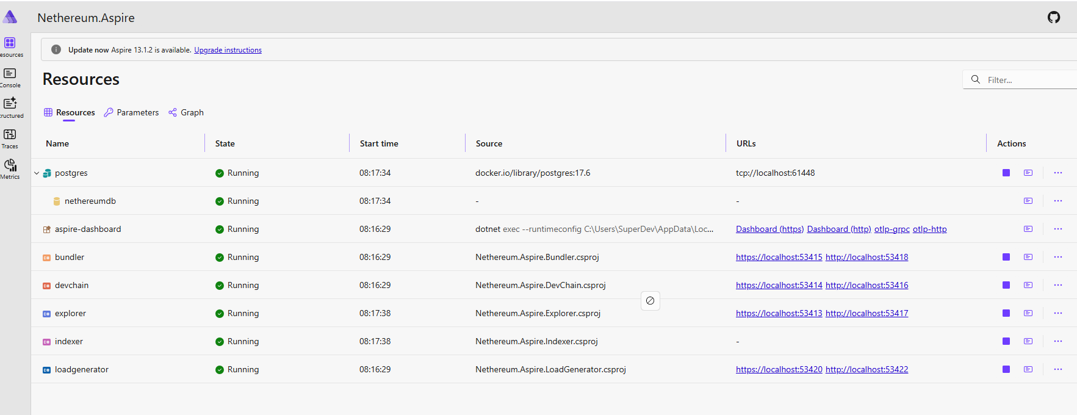The height and width of the screenshot is (415, 1077).
Task: Open more actions menu for explorer
Action: 1058,313
